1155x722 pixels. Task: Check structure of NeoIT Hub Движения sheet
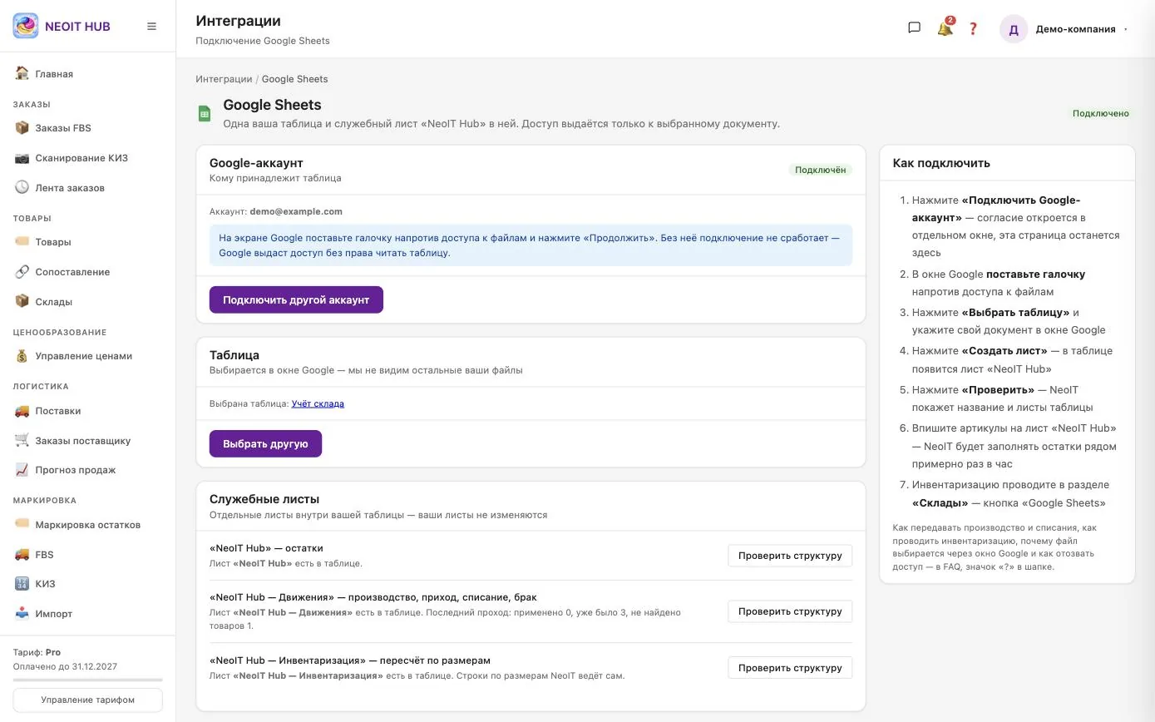(790, 611)
